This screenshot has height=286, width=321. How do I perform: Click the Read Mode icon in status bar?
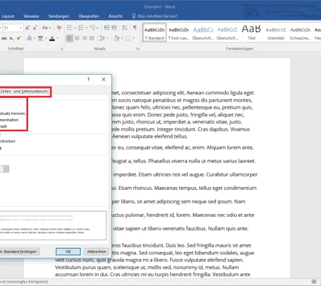click(x=314, y=281)
